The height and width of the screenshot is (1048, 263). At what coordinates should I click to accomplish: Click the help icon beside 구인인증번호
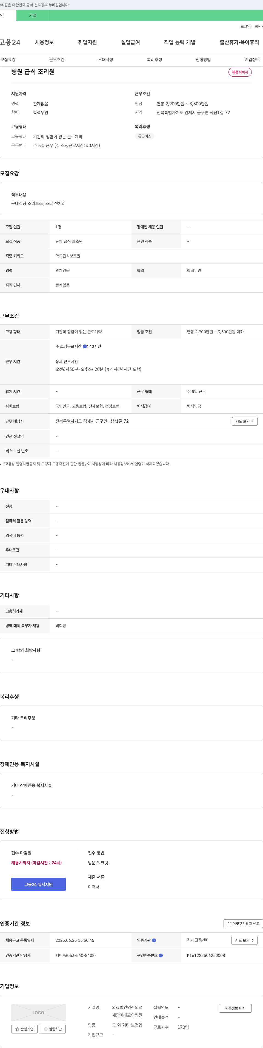(161, 955)
